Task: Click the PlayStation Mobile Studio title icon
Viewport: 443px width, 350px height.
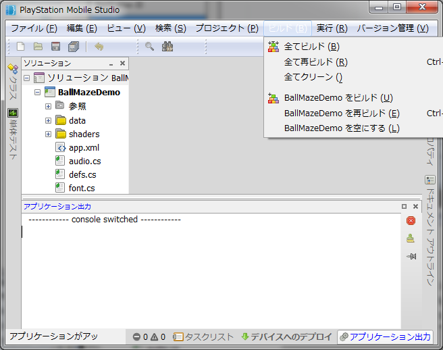Action: [11, 10]
